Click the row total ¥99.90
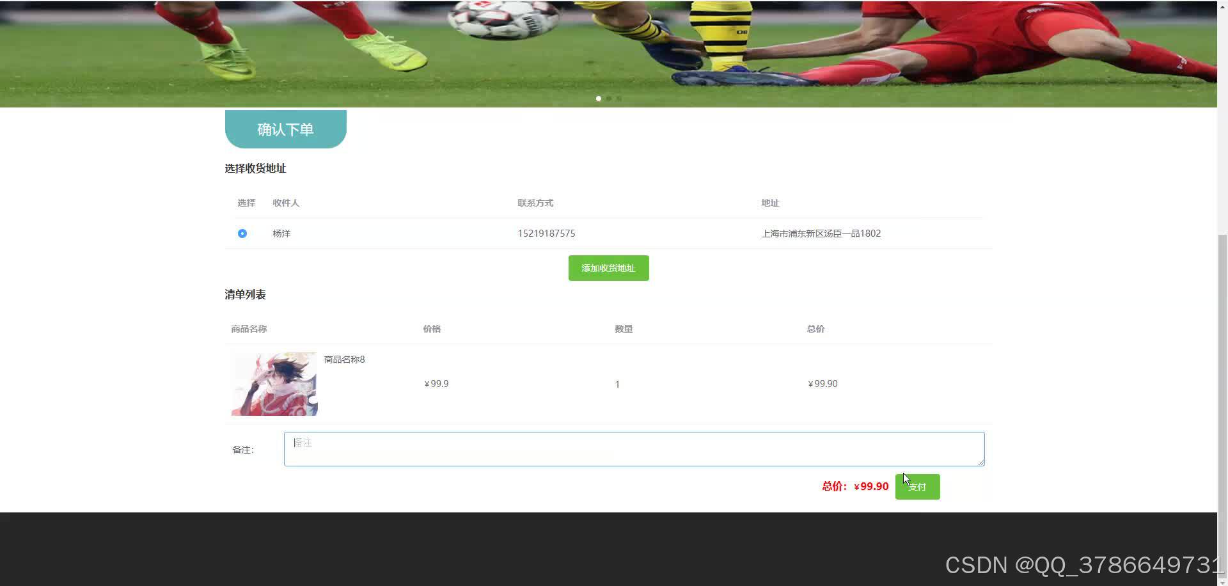Viewport: 1228px width, 586px height. coord(823,384)
